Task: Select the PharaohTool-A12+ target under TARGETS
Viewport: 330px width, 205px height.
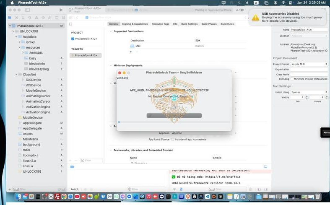Action: pos(86,55)
